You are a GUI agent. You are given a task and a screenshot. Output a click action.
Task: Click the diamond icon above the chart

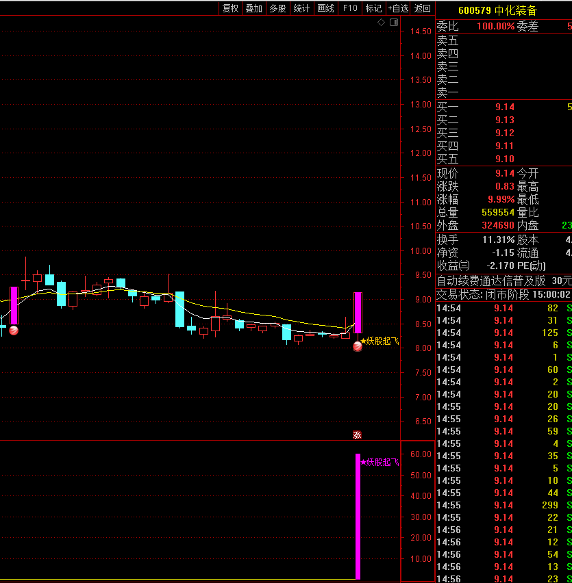click(382, 23)
